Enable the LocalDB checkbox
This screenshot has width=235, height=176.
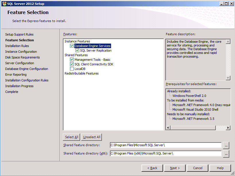coord(72,69)
